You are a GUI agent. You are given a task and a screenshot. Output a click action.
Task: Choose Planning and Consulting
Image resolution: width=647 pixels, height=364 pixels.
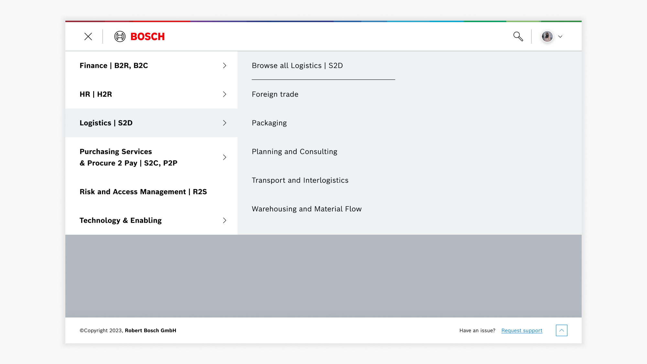[294, 152]
